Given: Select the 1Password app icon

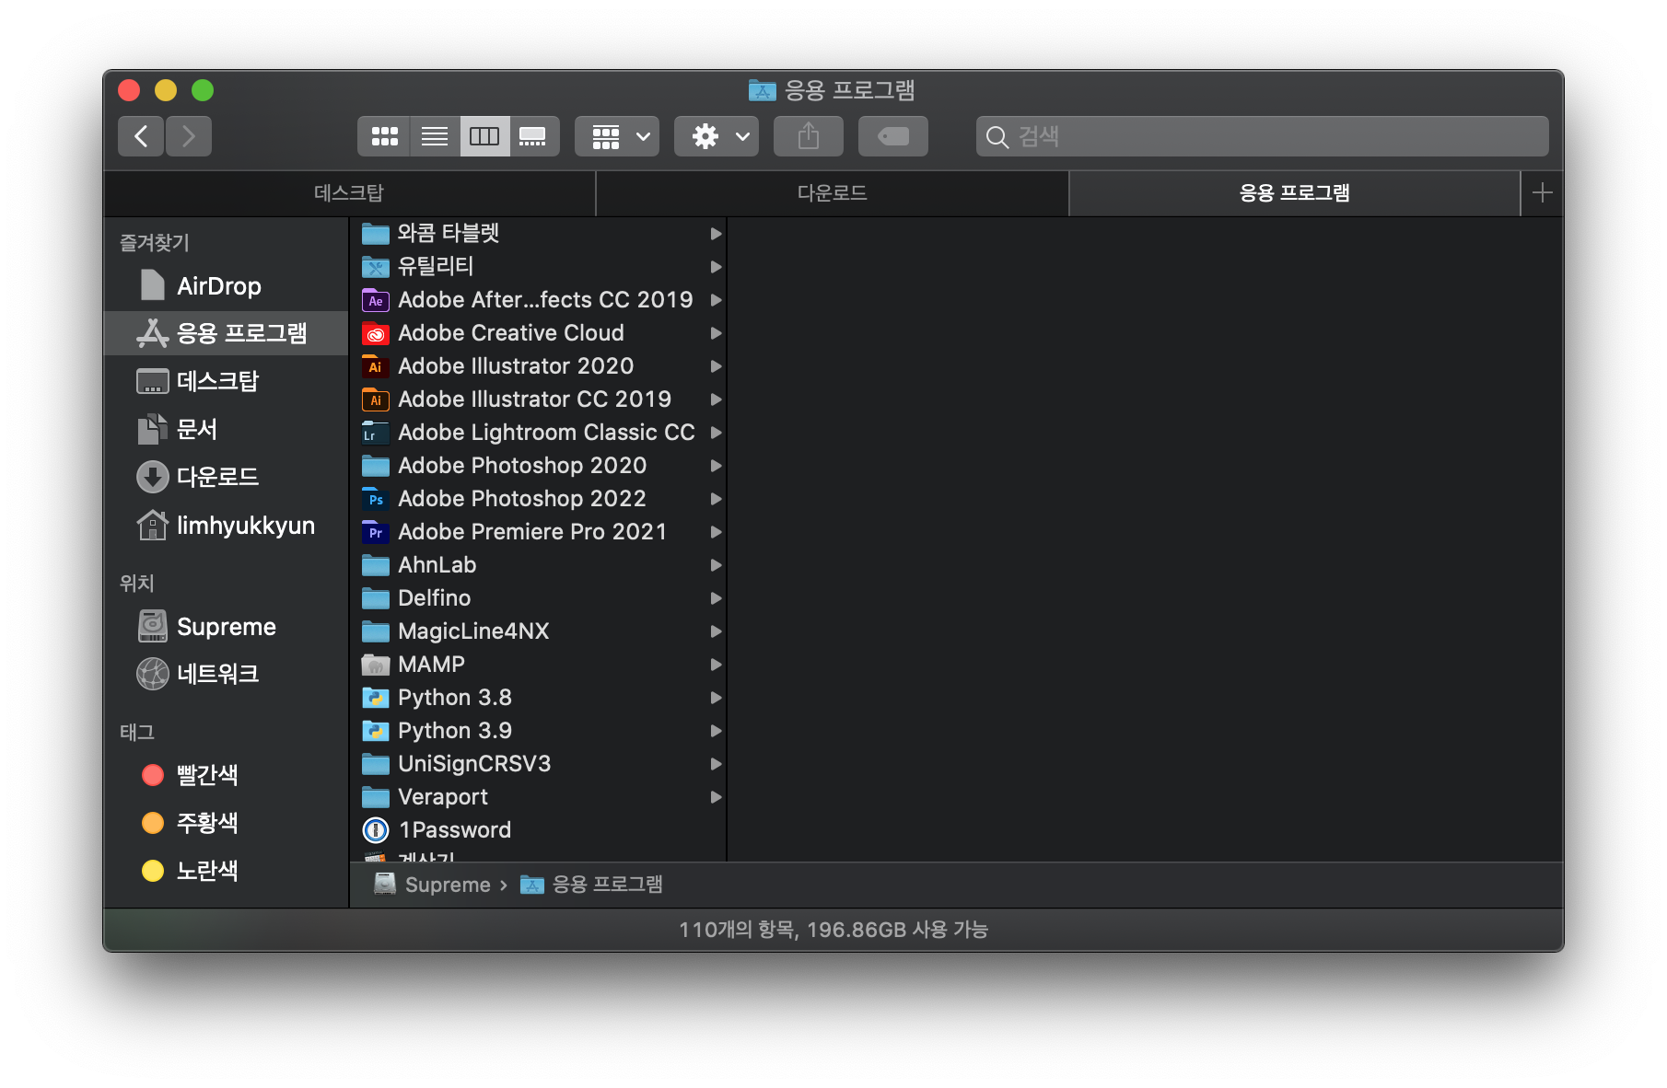Looking at the screenshot, I should 376,830.
